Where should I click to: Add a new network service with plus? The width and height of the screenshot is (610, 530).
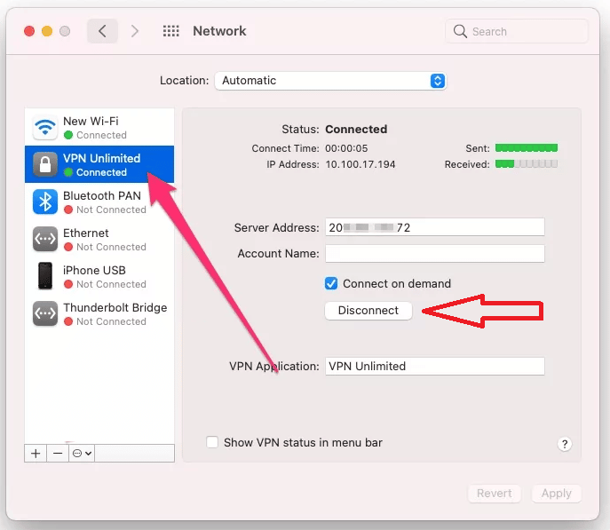pos(36,454)
